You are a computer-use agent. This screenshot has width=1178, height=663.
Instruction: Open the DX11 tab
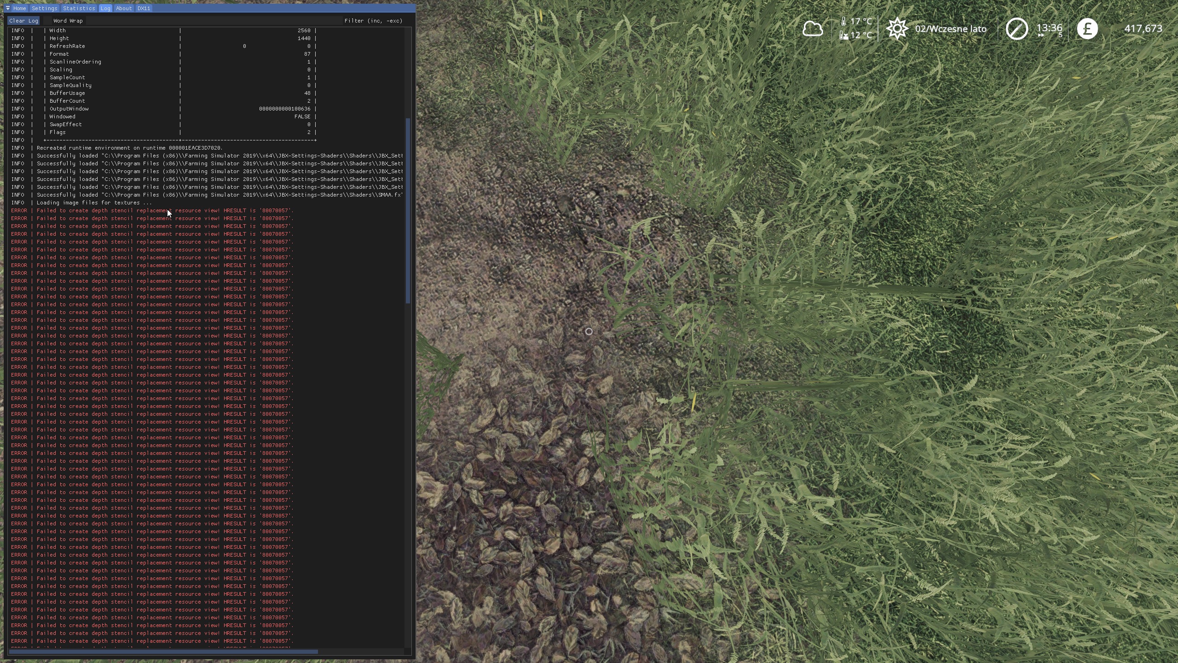tap(144, 8)
